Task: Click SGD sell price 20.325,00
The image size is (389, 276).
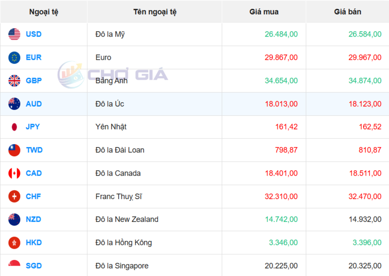Action: click(x=365, y=266)
